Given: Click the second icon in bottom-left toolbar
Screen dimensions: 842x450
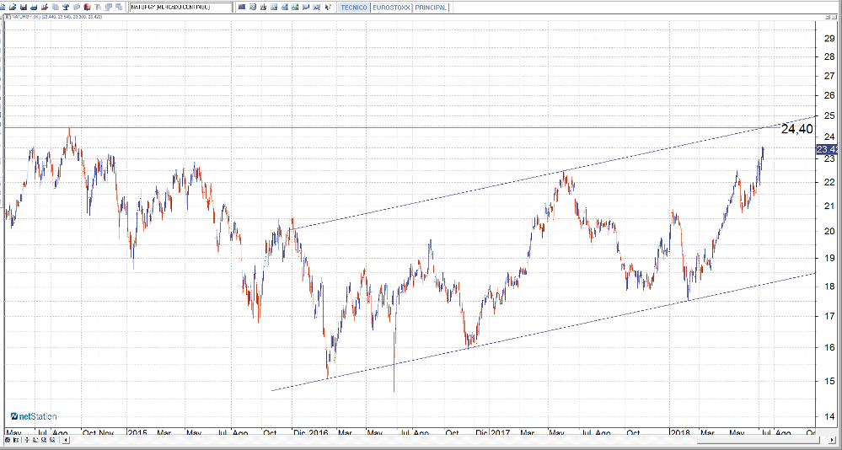Looking at the screenshot, I should coord(16,440).
